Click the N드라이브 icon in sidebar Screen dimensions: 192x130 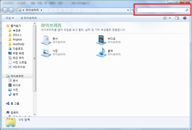10,67
